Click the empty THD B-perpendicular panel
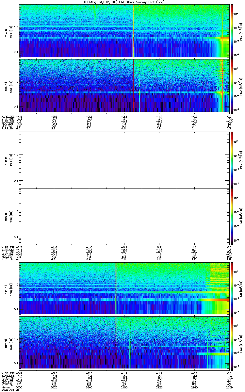Viewport: 245px width, 392px height. pyautogui.click(x=124, y=159)
